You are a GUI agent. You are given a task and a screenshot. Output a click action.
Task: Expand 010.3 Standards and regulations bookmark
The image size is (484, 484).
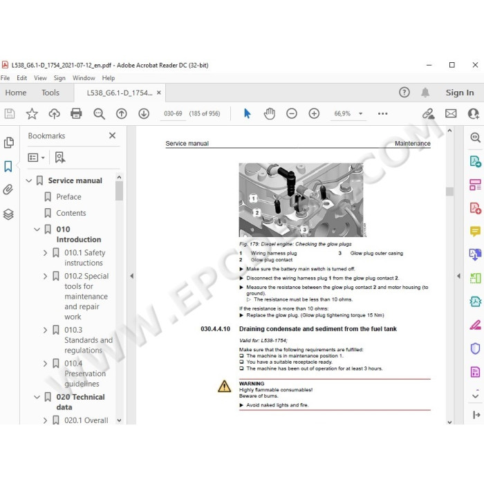tap(46, 330)
